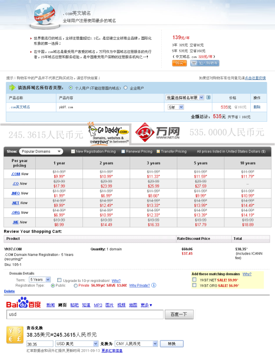
Task: Open the 5 Years Term dropdown
Action: (x=40, y=280)
